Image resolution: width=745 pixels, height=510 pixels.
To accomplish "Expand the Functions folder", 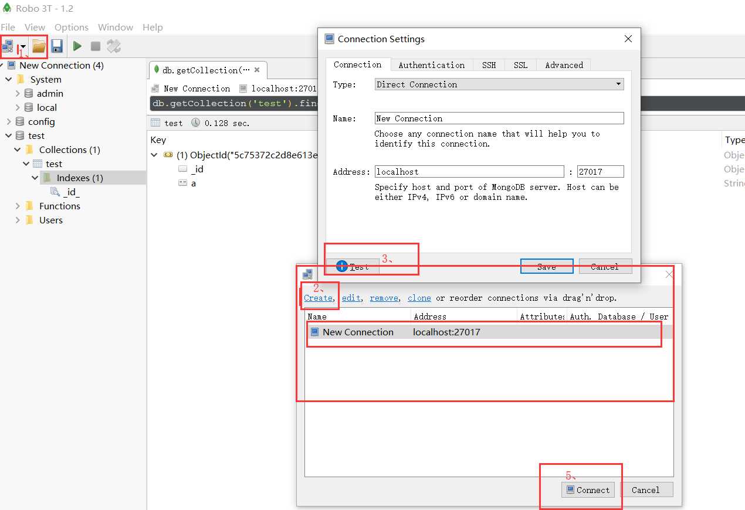I will click(x=18, y=206).
